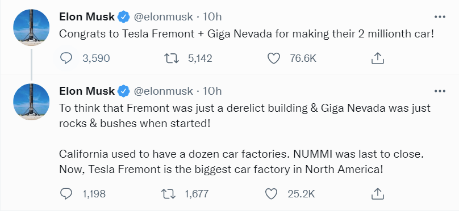Like the tweet with 76.6K likes
This screenshot has height=211, width=459.
274,58
